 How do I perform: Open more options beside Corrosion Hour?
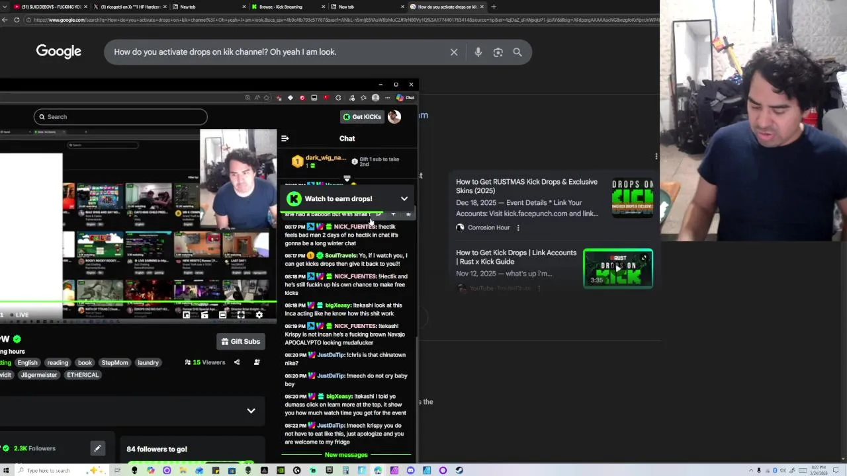click(518, 228)
